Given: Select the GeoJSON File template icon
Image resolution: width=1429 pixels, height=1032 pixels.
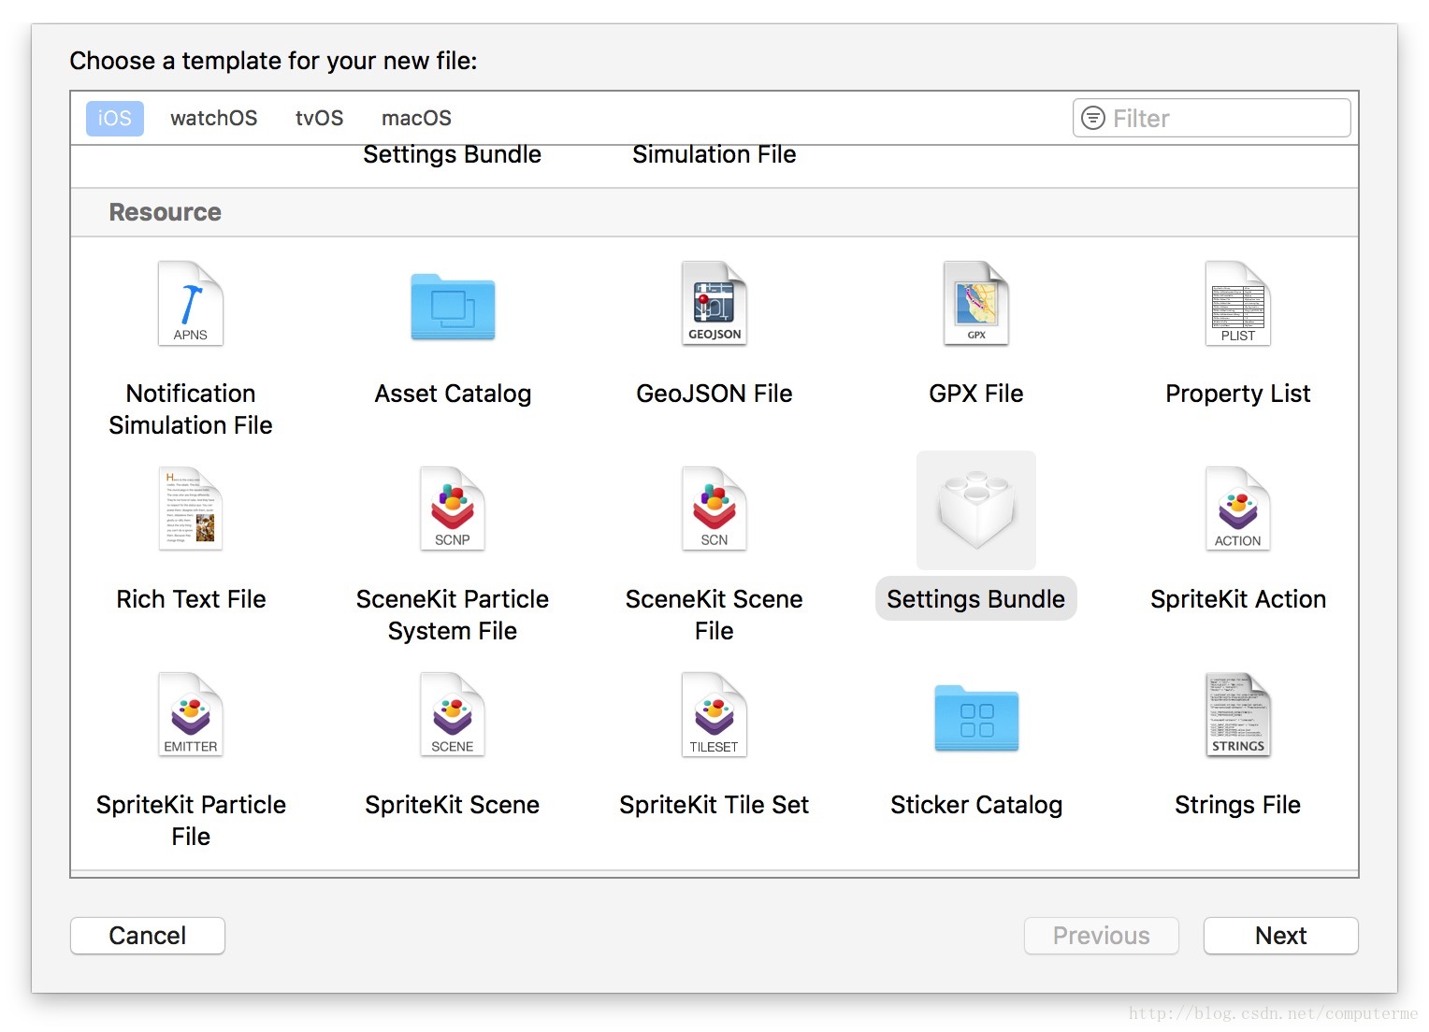Looking at the screenshot, I should point(714,304).
